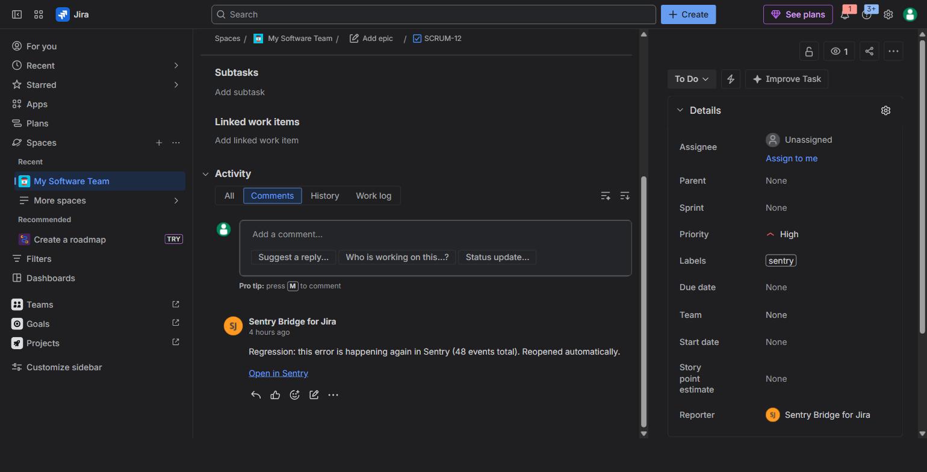This screenshot has width=927, height=472.
Task: Collapse the Details section
Action: 680,110
